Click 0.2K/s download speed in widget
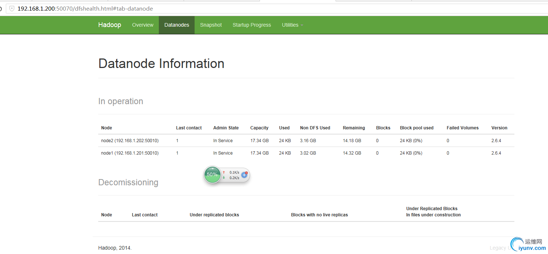The image size is (548, 254). click(234, 178)
